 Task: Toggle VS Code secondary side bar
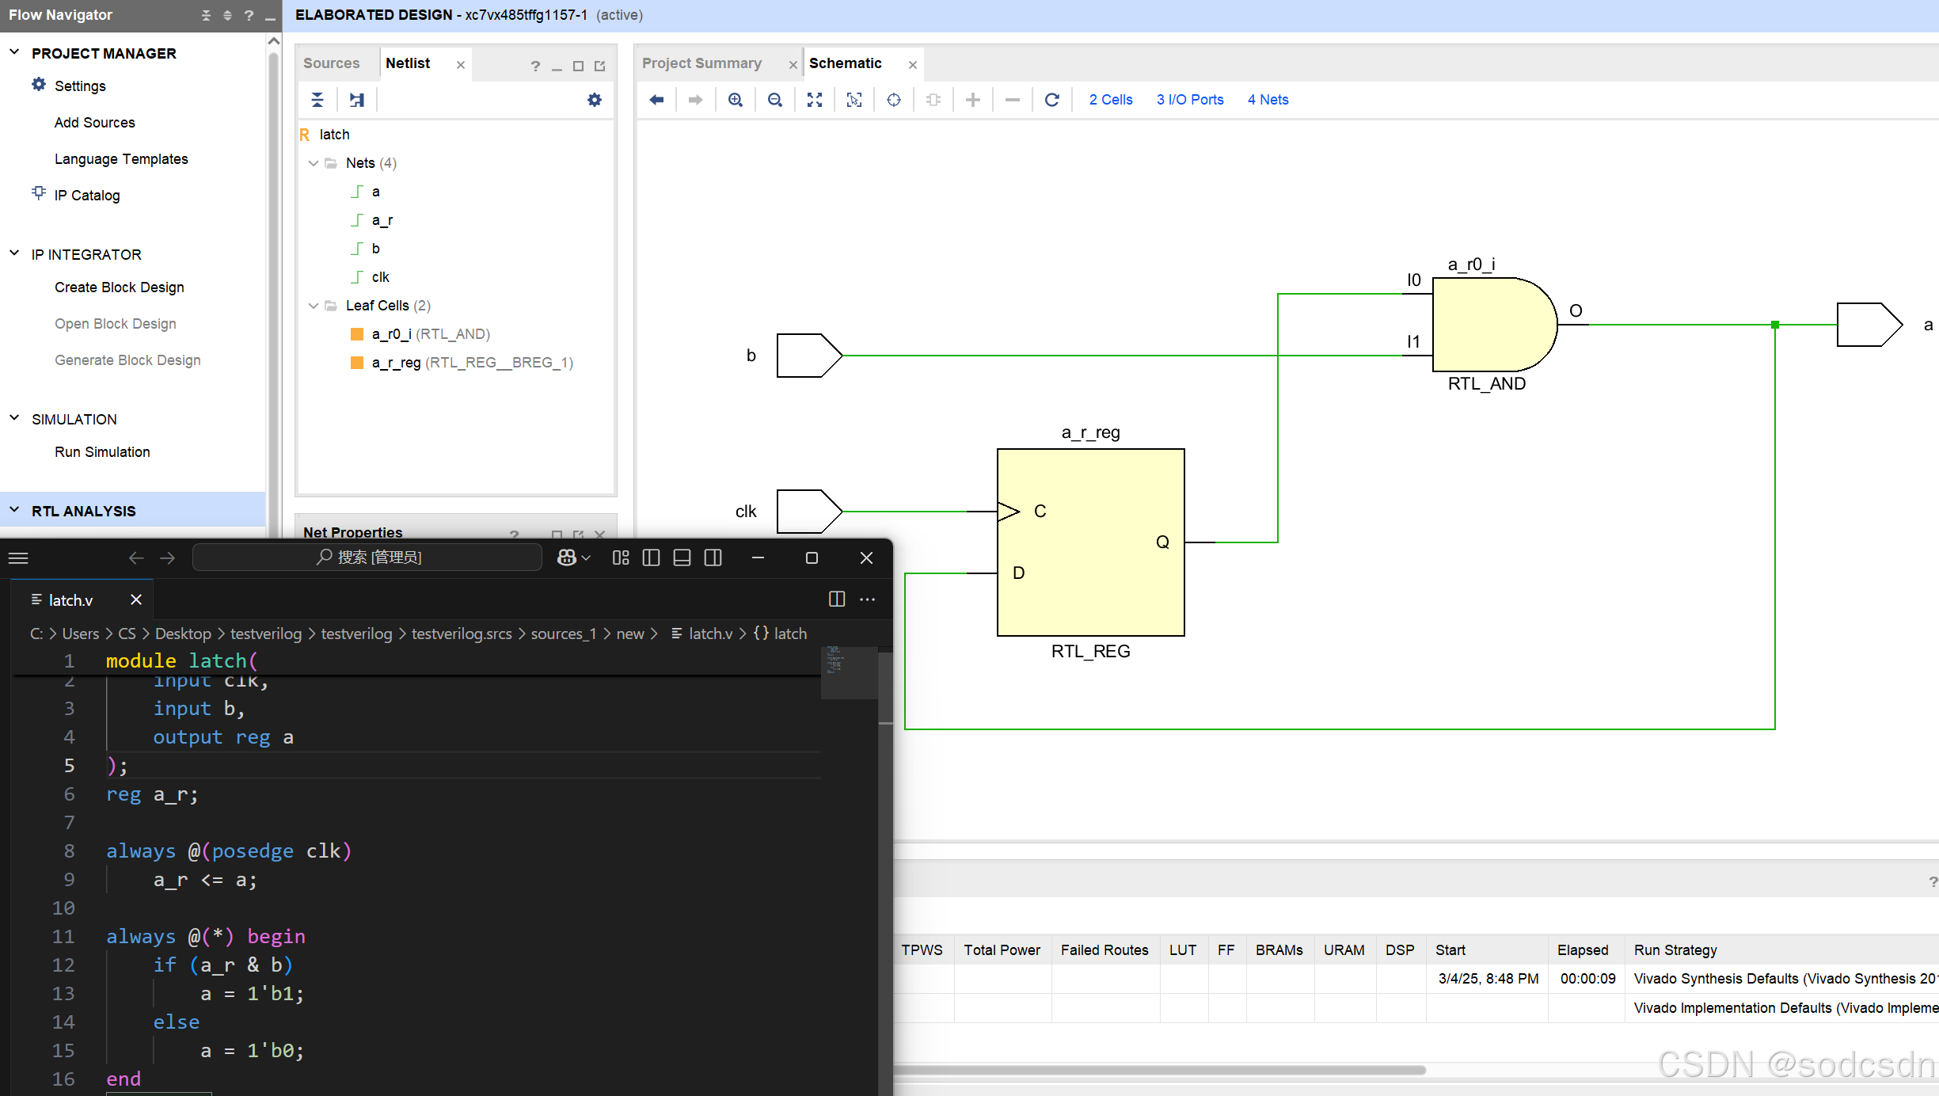click(713, 558)
